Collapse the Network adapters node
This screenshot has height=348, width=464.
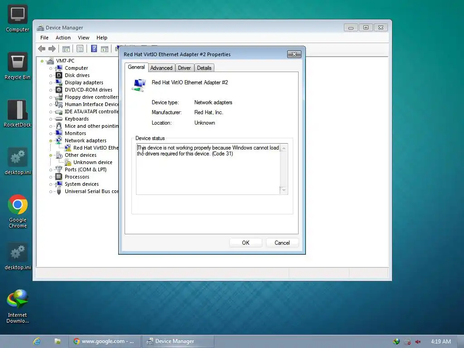click(51, 141)
